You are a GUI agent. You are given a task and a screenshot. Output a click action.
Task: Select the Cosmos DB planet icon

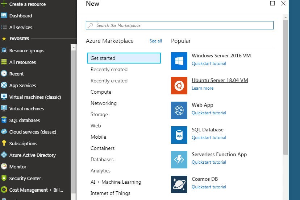pyautogui.click(x=179, y=184)
